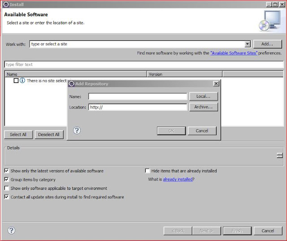Click the Location http:// text field
The image size is (287, 241).
pos(137,107)
